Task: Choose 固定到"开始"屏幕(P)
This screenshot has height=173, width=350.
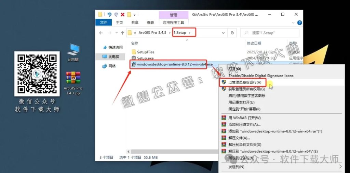Action: click(244, 109)
